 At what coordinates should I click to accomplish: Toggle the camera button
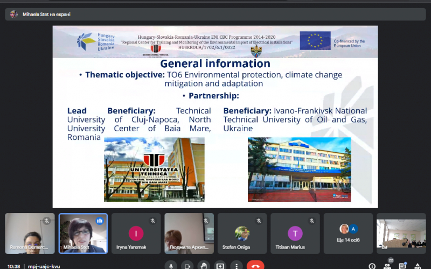pyautogui.click(x=187, y=266)
